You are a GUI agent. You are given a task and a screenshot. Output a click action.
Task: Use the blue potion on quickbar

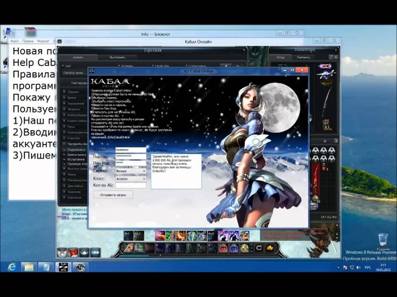[234, 248]
